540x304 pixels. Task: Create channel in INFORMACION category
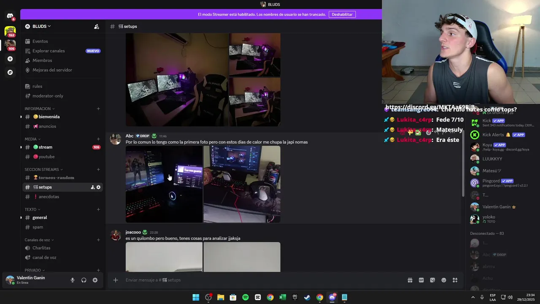click(x=98, y=109)
